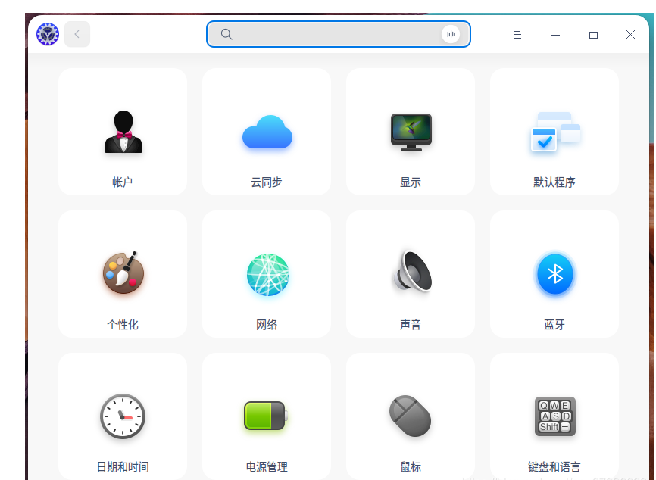The width and height of the screenshot is (656, 480).
Task: Click the magnifier icon in search bar
Action: (226, 34)
